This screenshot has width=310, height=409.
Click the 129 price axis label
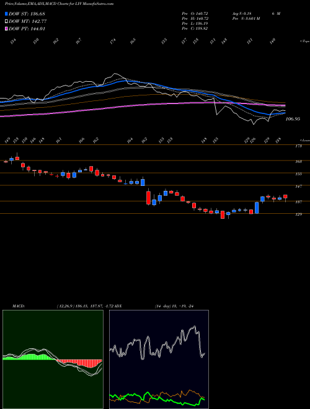(x=299, y=214)
